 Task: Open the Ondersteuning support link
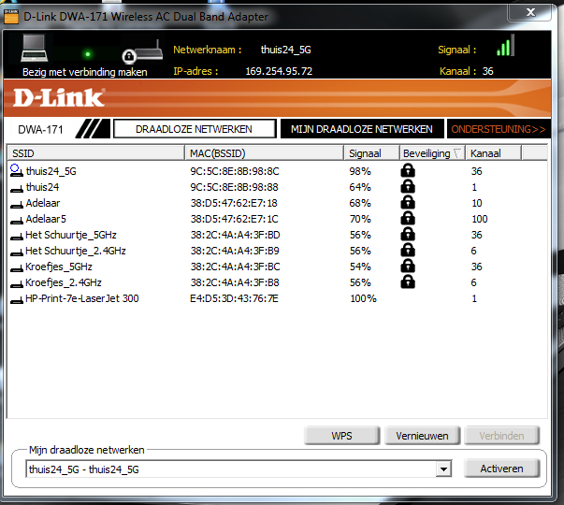499,129
